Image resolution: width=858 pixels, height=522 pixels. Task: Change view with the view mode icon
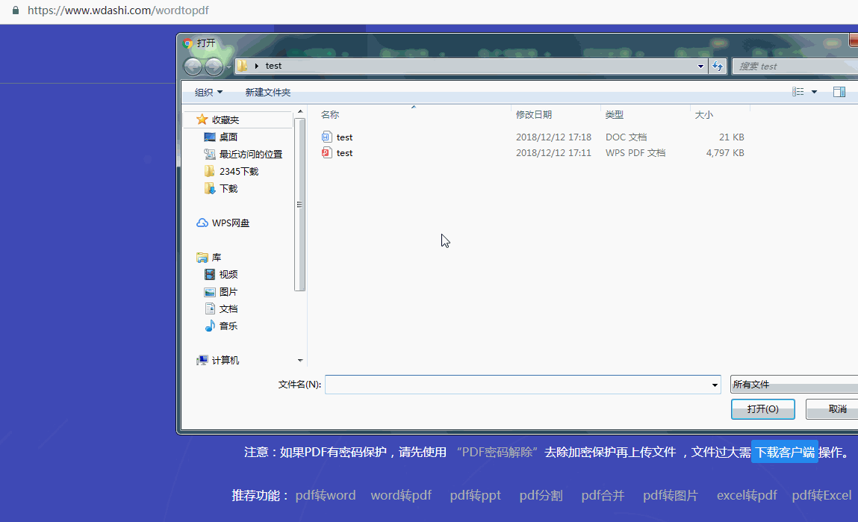pyautogui.click(x=798, y=92)
